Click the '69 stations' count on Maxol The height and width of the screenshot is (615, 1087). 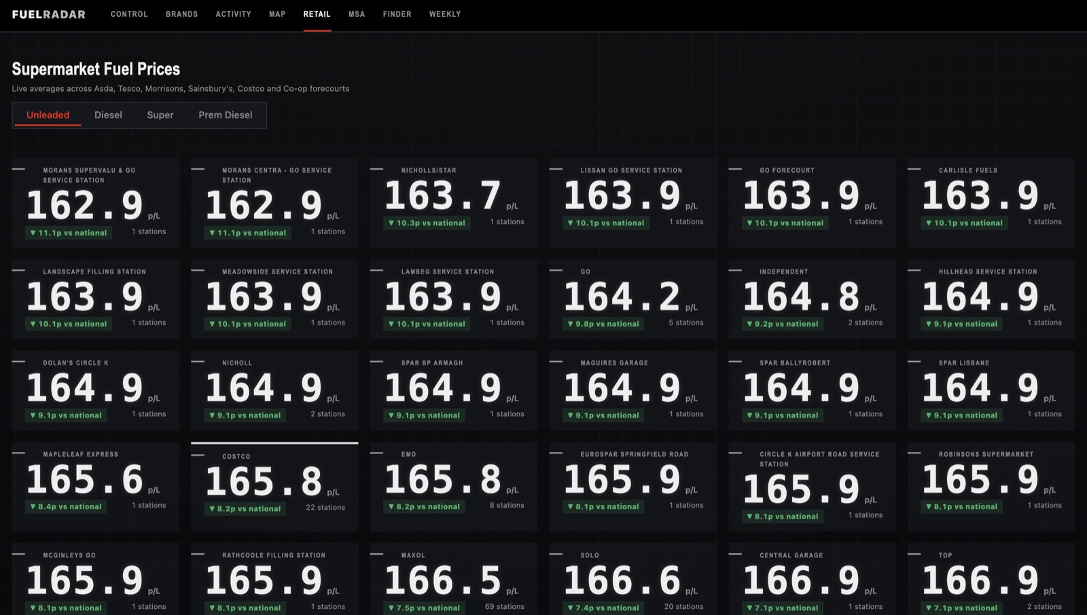[x=505, y=606]
